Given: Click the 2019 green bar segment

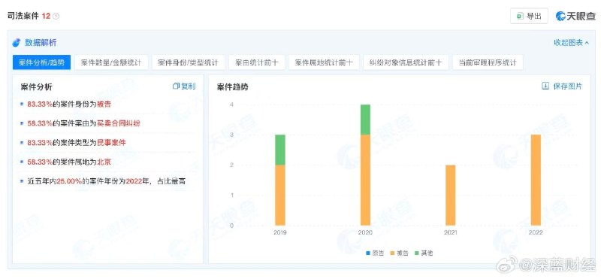Looking at the screenshot, I should point(280,150).
